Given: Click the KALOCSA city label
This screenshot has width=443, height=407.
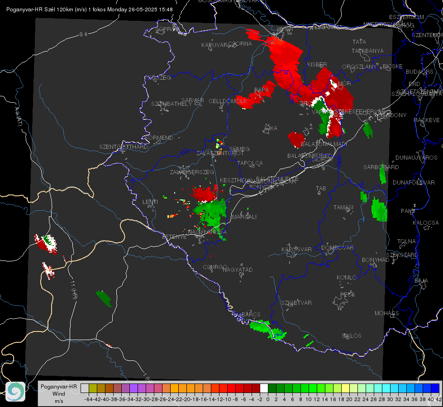Looking at the screenshot, I should [x=426, y=223].
